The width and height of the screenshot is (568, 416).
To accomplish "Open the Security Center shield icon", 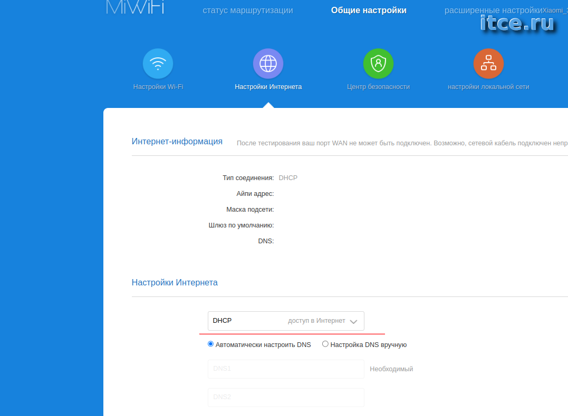I will tap(378, 64).
